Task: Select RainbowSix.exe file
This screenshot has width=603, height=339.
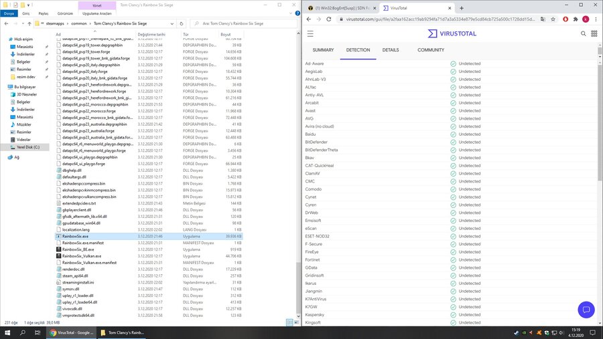Action: point(75,237)
